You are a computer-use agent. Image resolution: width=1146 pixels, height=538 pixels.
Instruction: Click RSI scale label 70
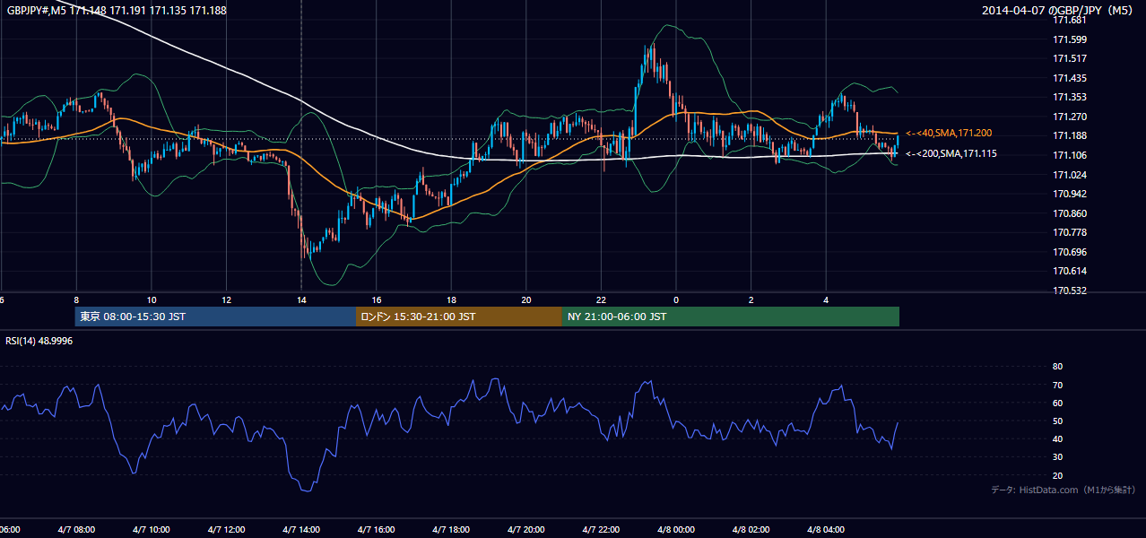1057,385
